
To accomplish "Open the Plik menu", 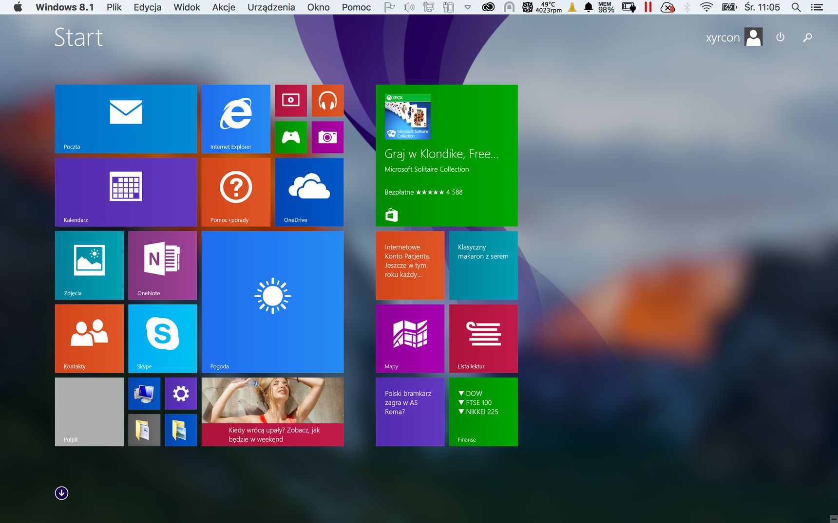I will (x=114, y=7).
